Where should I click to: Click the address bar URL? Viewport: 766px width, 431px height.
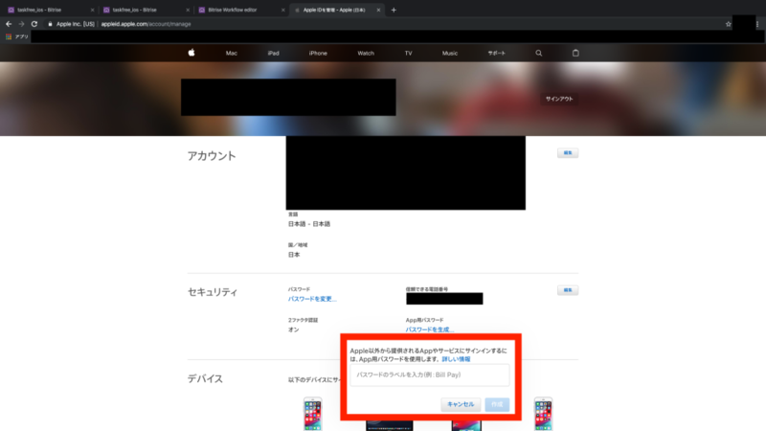click(146, 24)
